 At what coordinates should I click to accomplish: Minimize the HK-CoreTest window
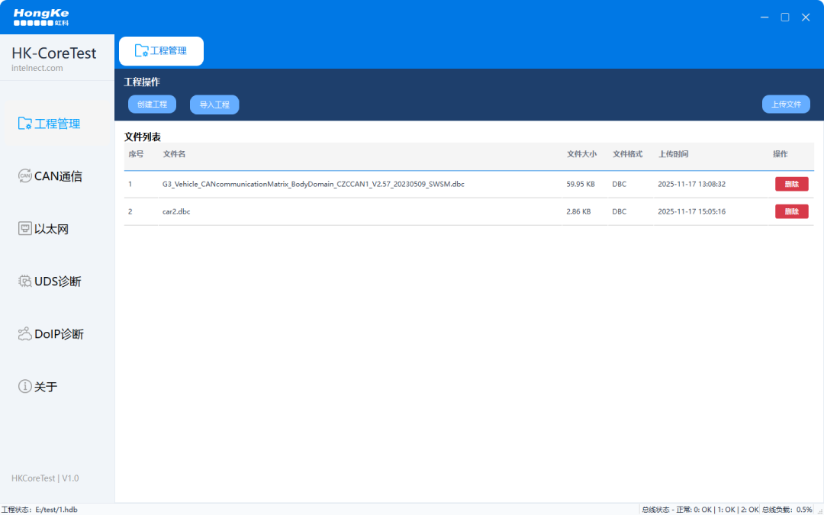point(764,18)
